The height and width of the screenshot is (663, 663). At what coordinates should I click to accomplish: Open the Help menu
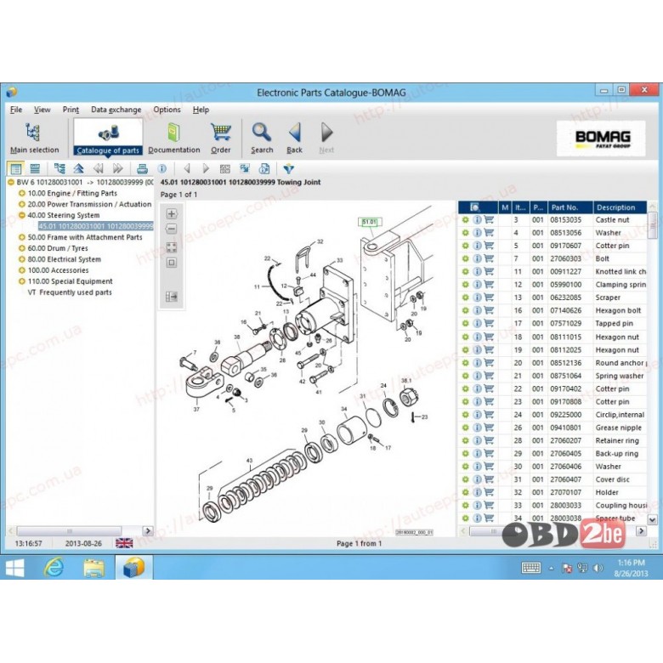tap(201, 110)
